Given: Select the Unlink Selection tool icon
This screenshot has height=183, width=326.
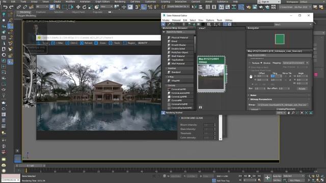Looking at the screenshot, I should pos(25,7).
